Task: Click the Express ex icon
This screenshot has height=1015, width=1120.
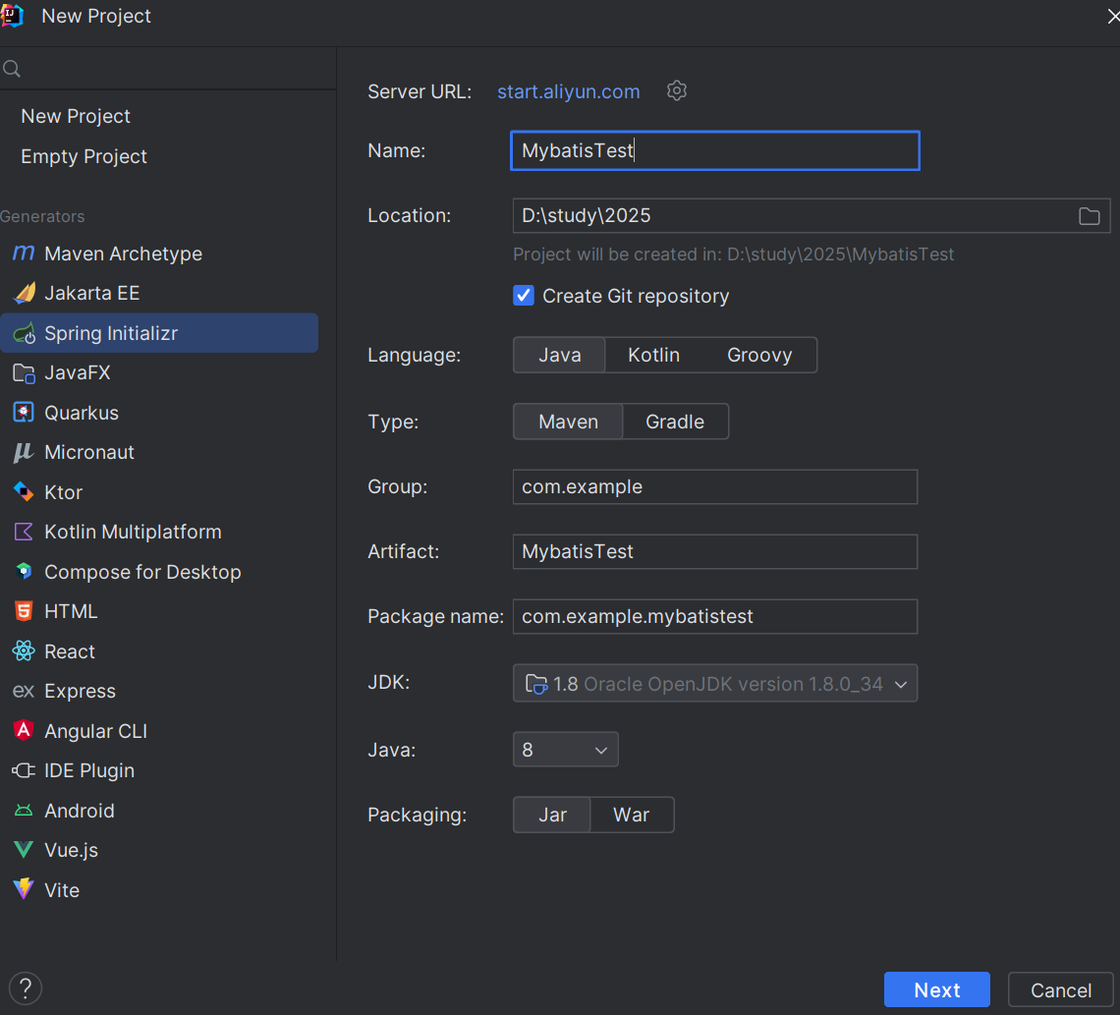Action: (24, 691)
